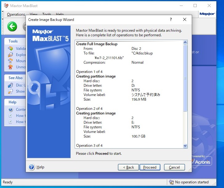Click the wizard dialog corner resize grip
Viewport: 224px width, 188px height.
pos(190,170)
